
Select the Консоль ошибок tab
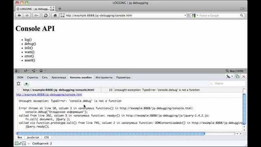[x=81, y=78]
